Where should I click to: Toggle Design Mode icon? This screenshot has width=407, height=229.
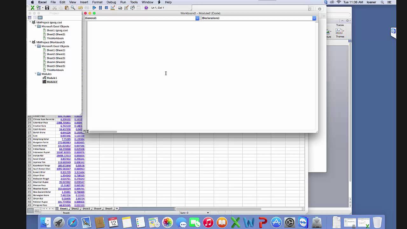pos(113,8)
